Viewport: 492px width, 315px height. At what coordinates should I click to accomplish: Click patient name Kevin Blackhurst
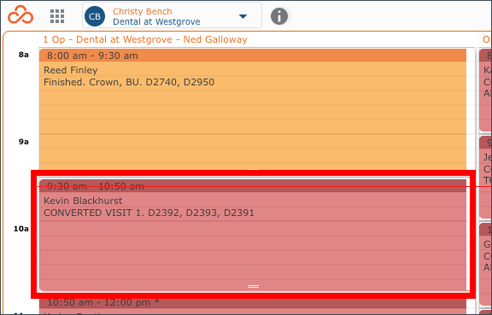click(x=83, y=201)
